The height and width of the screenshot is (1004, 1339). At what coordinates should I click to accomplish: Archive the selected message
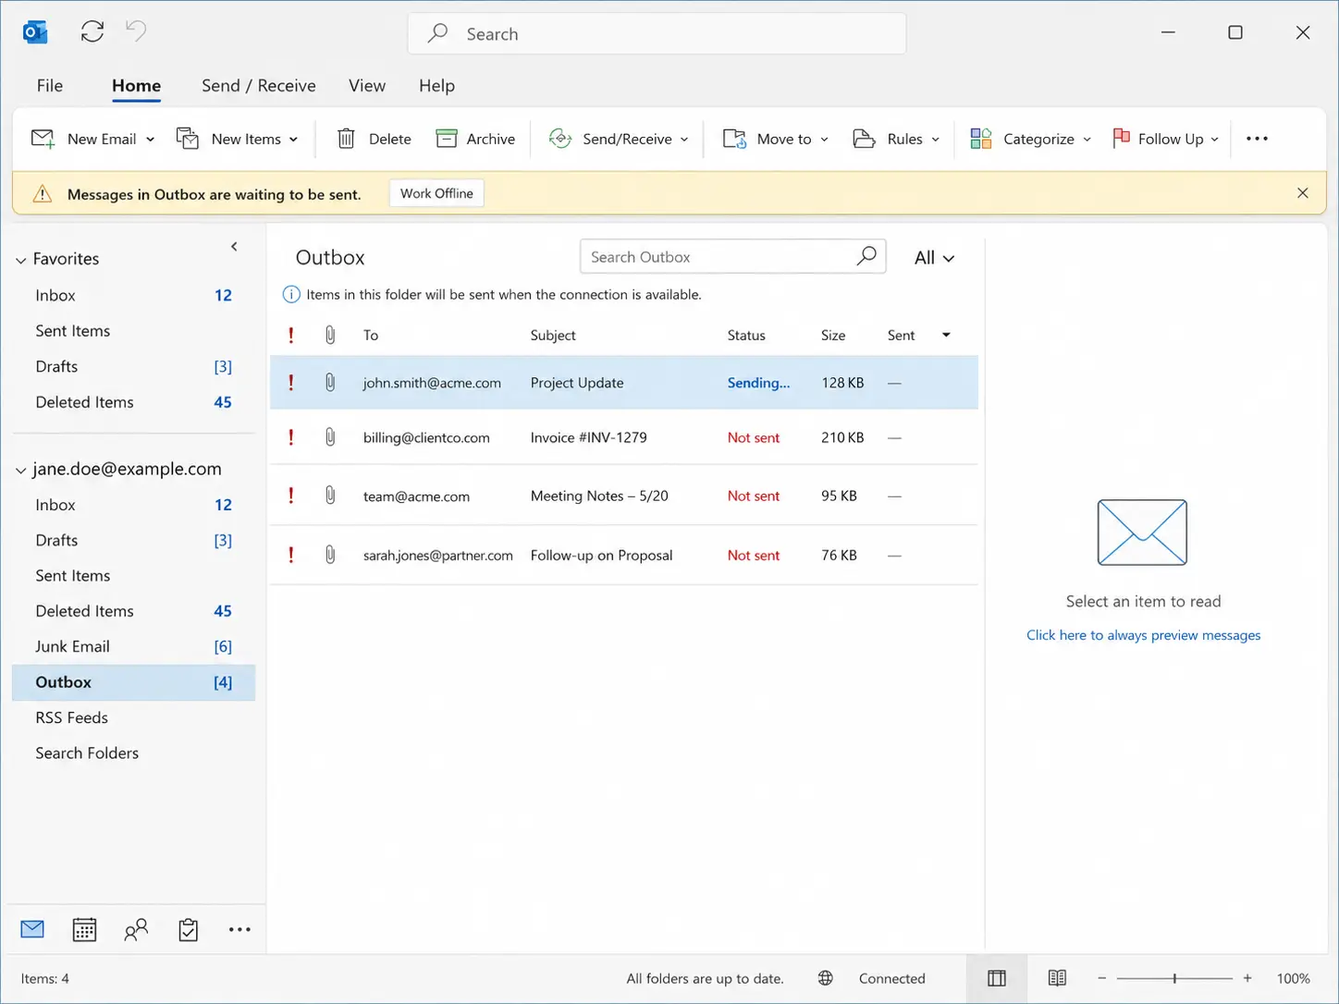pos(475,139)
